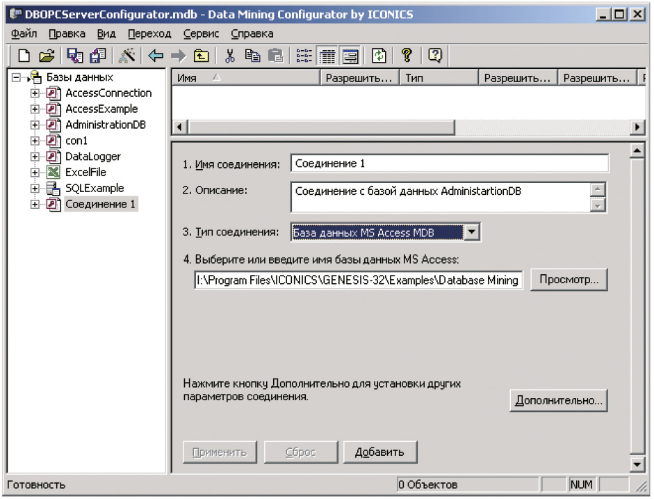Click the list pane horizontal scrollbar thumb

pyautogui.click(x=321, y=127)
